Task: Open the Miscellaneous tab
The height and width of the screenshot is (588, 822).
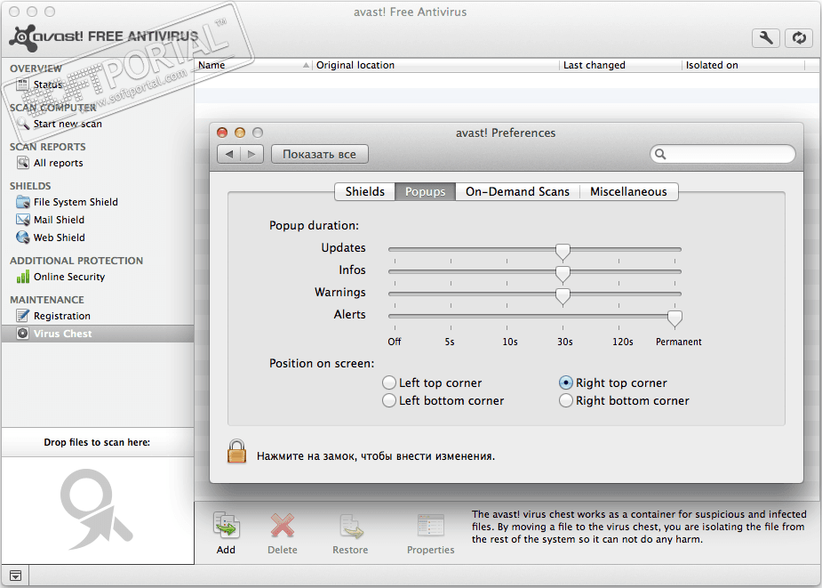Action: [628, 191]
